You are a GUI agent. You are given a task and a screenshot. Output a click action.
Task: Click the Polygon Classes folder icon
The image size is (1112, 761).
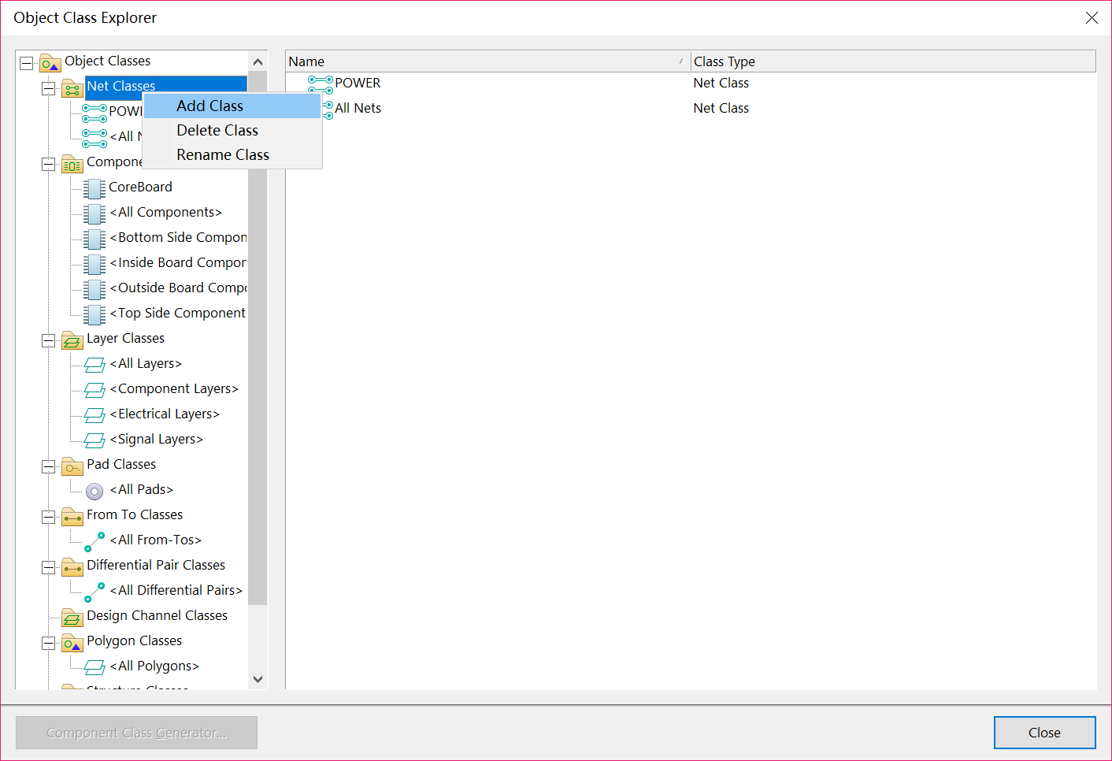[72, 642]
